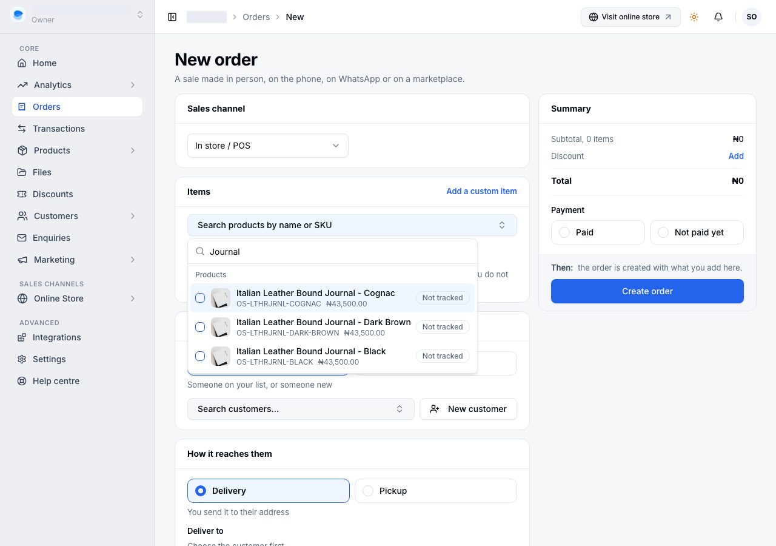This screenshot has height=546, width=776.
Task: Click the Enquiries envelope icon
Action: 22,238
